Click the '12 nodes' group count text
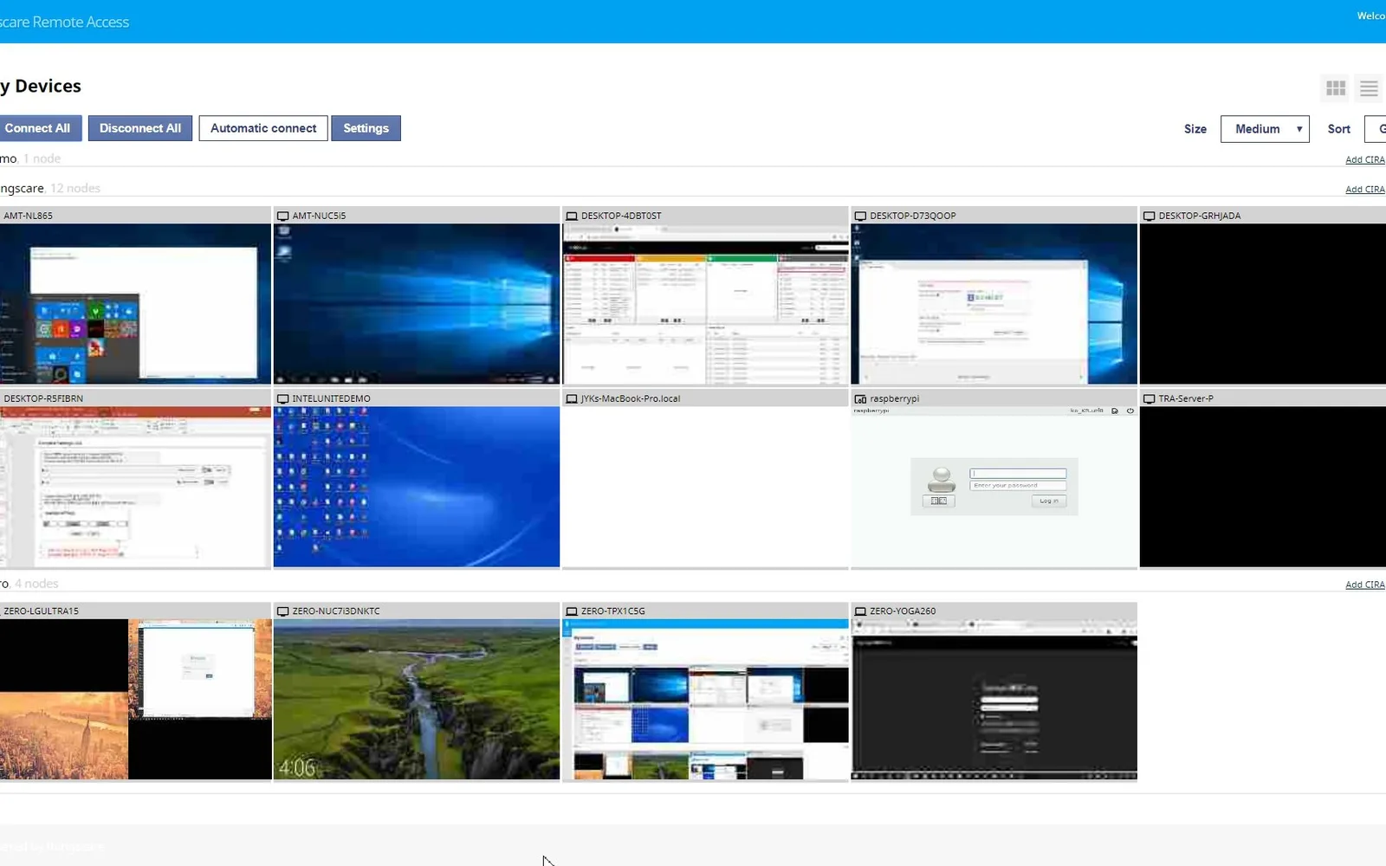Screen dimensions: 1386x866 coord(75,188)
